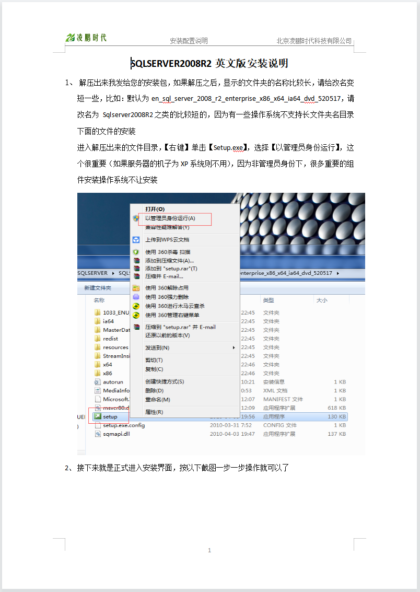Click the 名称 column header

99,300
